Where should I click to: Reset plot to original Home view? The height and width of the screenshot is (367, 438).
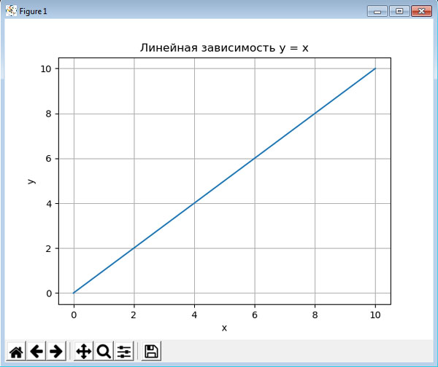coord(16,351)
